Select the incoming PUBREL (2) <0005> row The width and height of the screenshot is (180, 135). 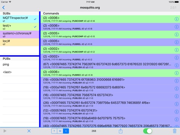[110, 42]
